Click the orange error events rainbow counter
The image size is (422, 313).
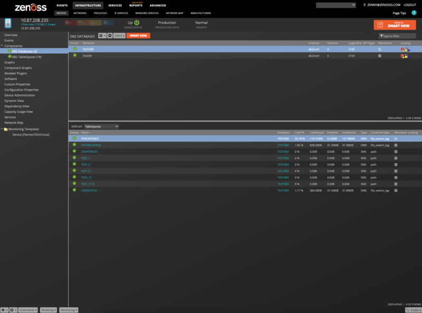[83, 23]
